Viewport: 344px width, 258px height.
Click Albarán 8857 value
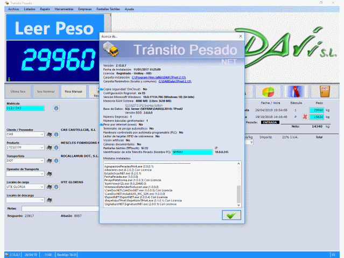click(x=78, y=216)
